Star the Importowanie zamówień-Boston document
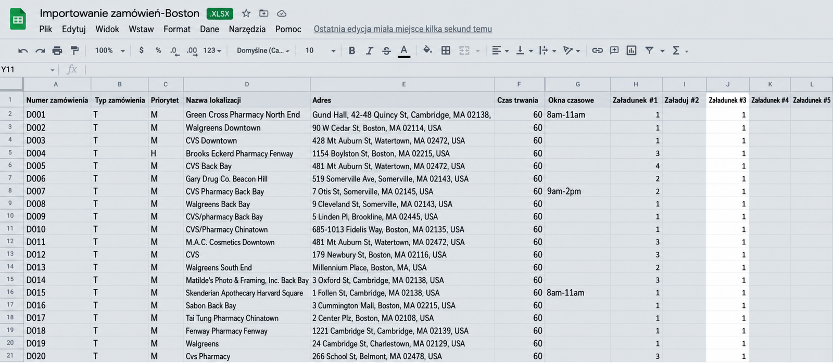This screenshot has width=833, height=363. [x=246, y=14]
